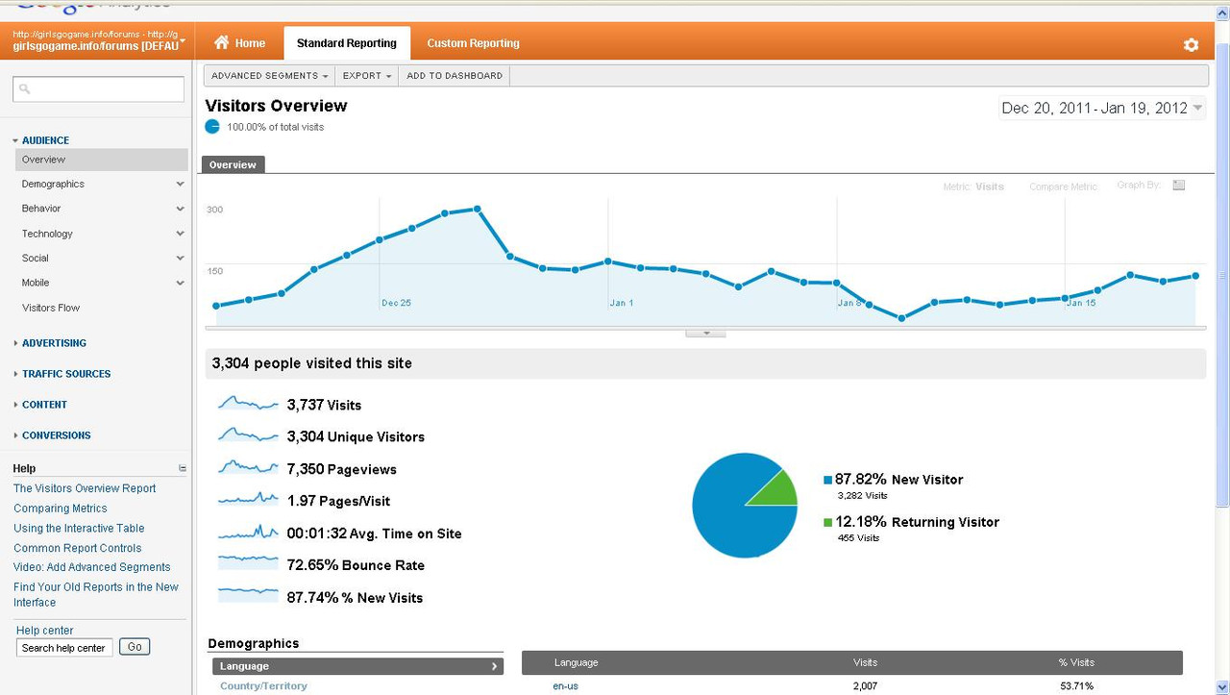Focus the Search help center field
The height and width of the screenshot is (695, 1230).
click(65, 648)
